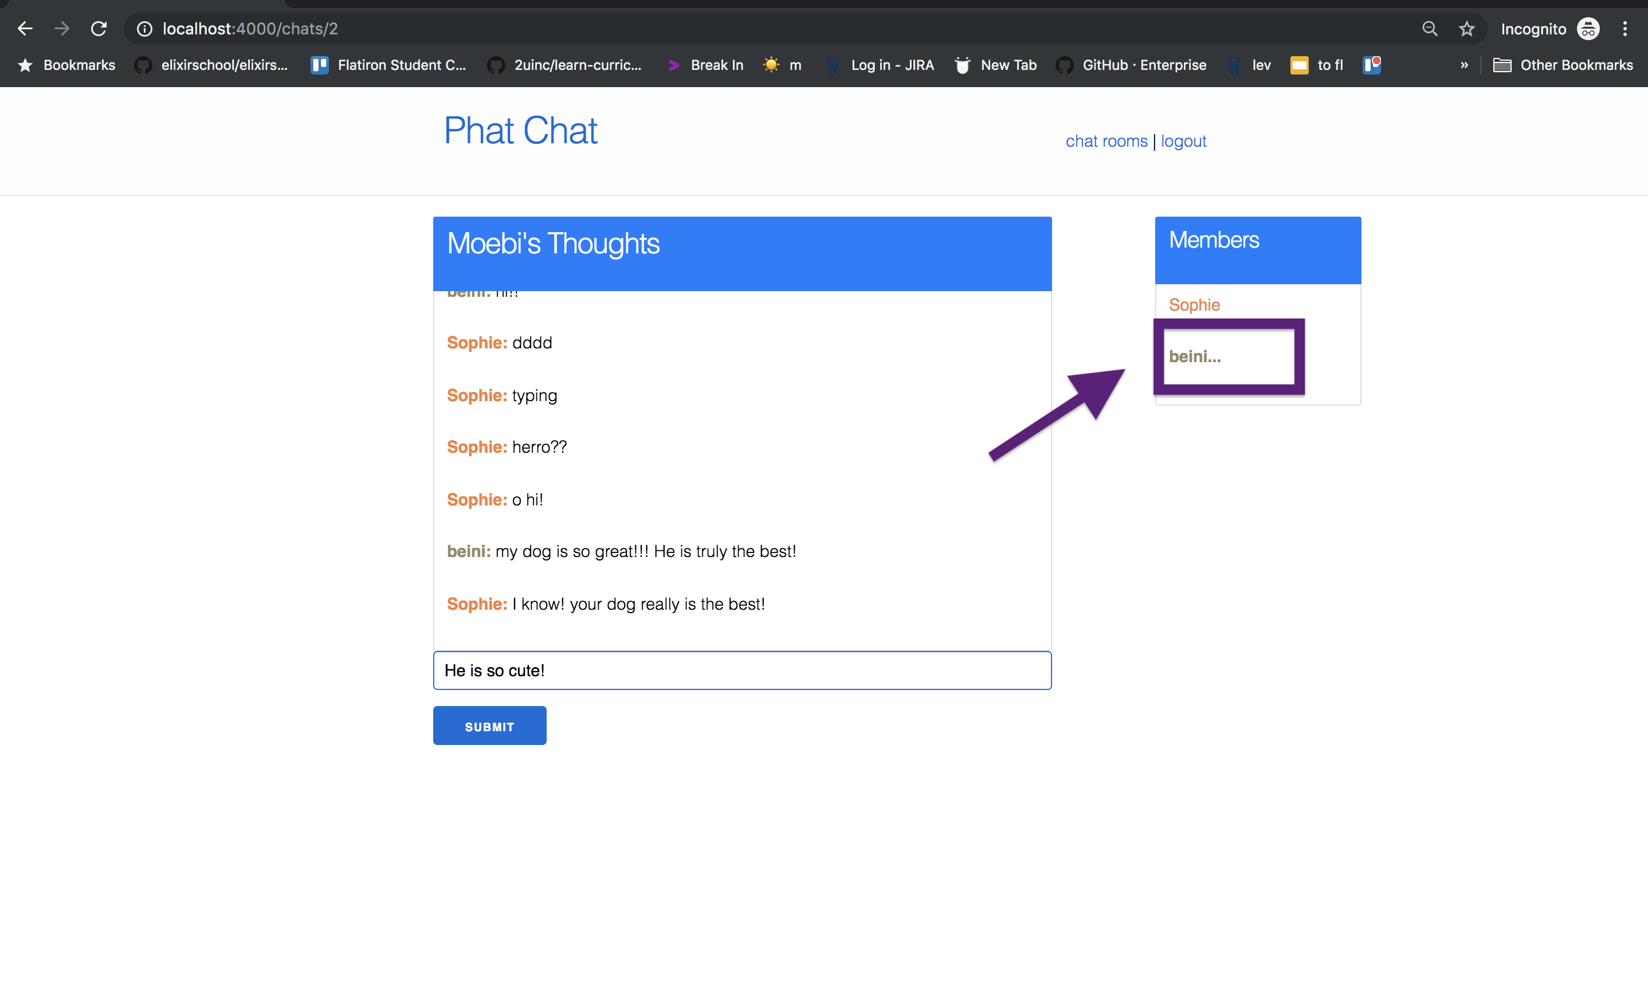
Task: Click the site info icon in address bar
Action: click(x=144, y=29)
